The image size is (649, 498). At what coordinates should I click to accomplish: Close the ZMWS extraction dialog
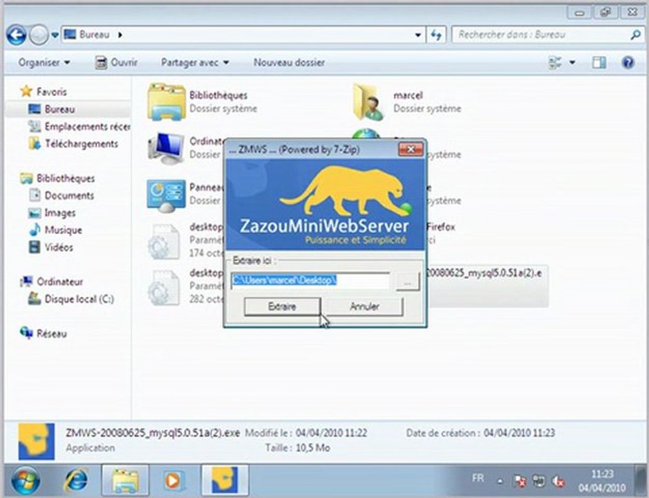411,149
